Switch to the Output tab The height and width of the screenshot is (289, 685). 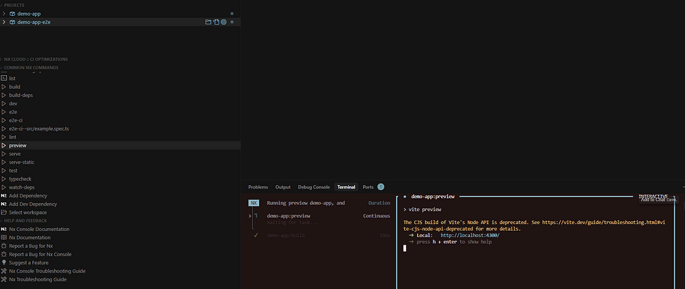pyautogui.click(x=283, y=187)
